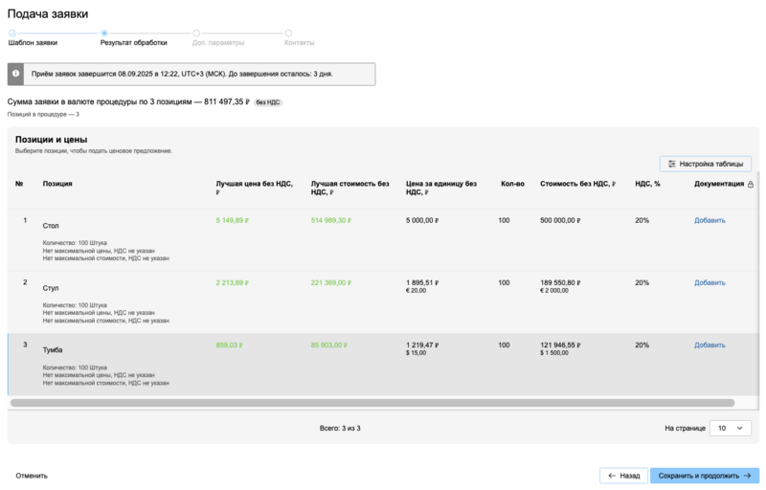This screenshot has height=490, width=766.
Task: Click Добавить documentation link for Стол
Action: 710,220
